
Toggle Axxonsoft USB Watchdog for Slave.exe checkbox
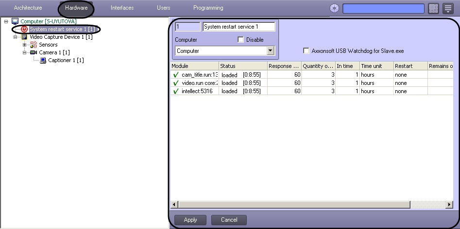click(306, 51)
